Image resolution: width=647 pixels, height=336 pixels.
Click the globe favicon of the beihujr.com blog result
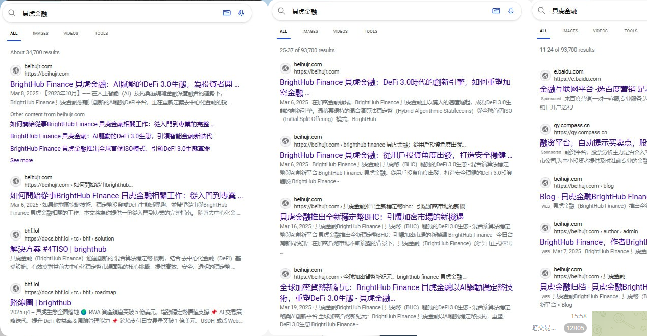tap(545, 182)
